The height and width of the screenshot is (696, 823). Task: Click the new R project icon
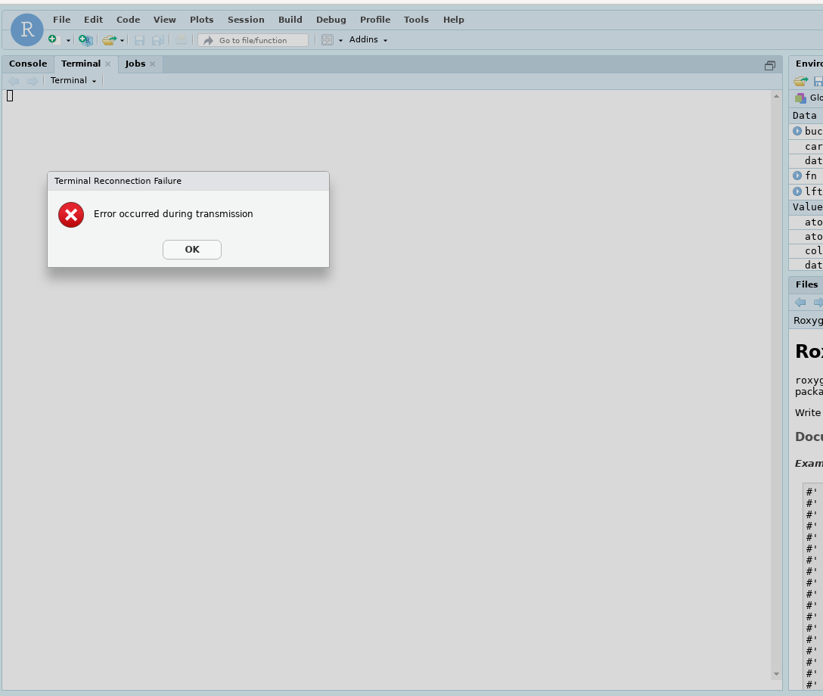[x=83, y=39]
